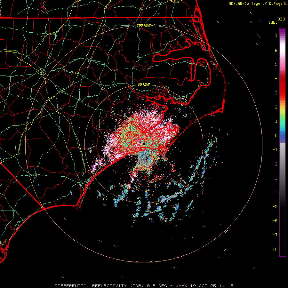Click the -3 value on color scale
Viewport: 288px width, 288px height.
click(275, 178)
